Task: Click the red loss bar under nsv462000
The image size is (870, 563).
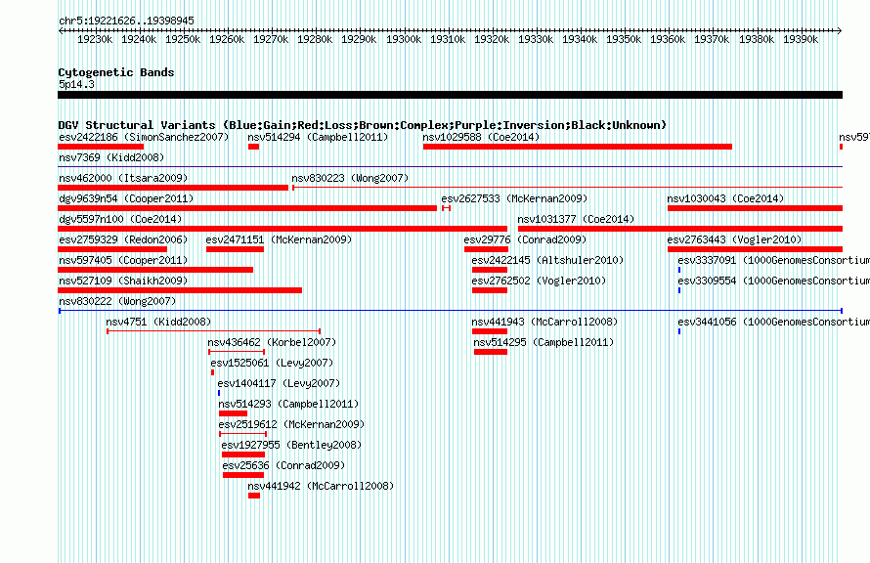Action: [x=173, y=188]
